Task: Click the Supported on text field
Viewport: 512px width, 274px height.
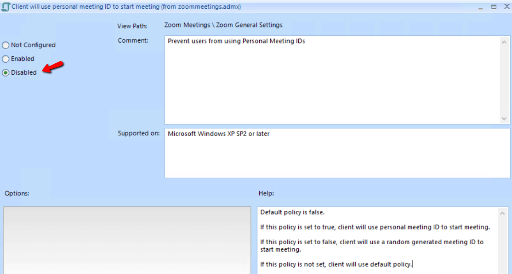Action: 337,153
